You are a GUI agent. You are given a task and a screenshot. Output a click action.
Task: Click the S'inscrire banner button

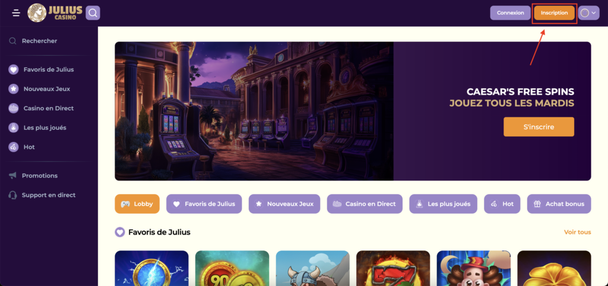click(539, 127)
